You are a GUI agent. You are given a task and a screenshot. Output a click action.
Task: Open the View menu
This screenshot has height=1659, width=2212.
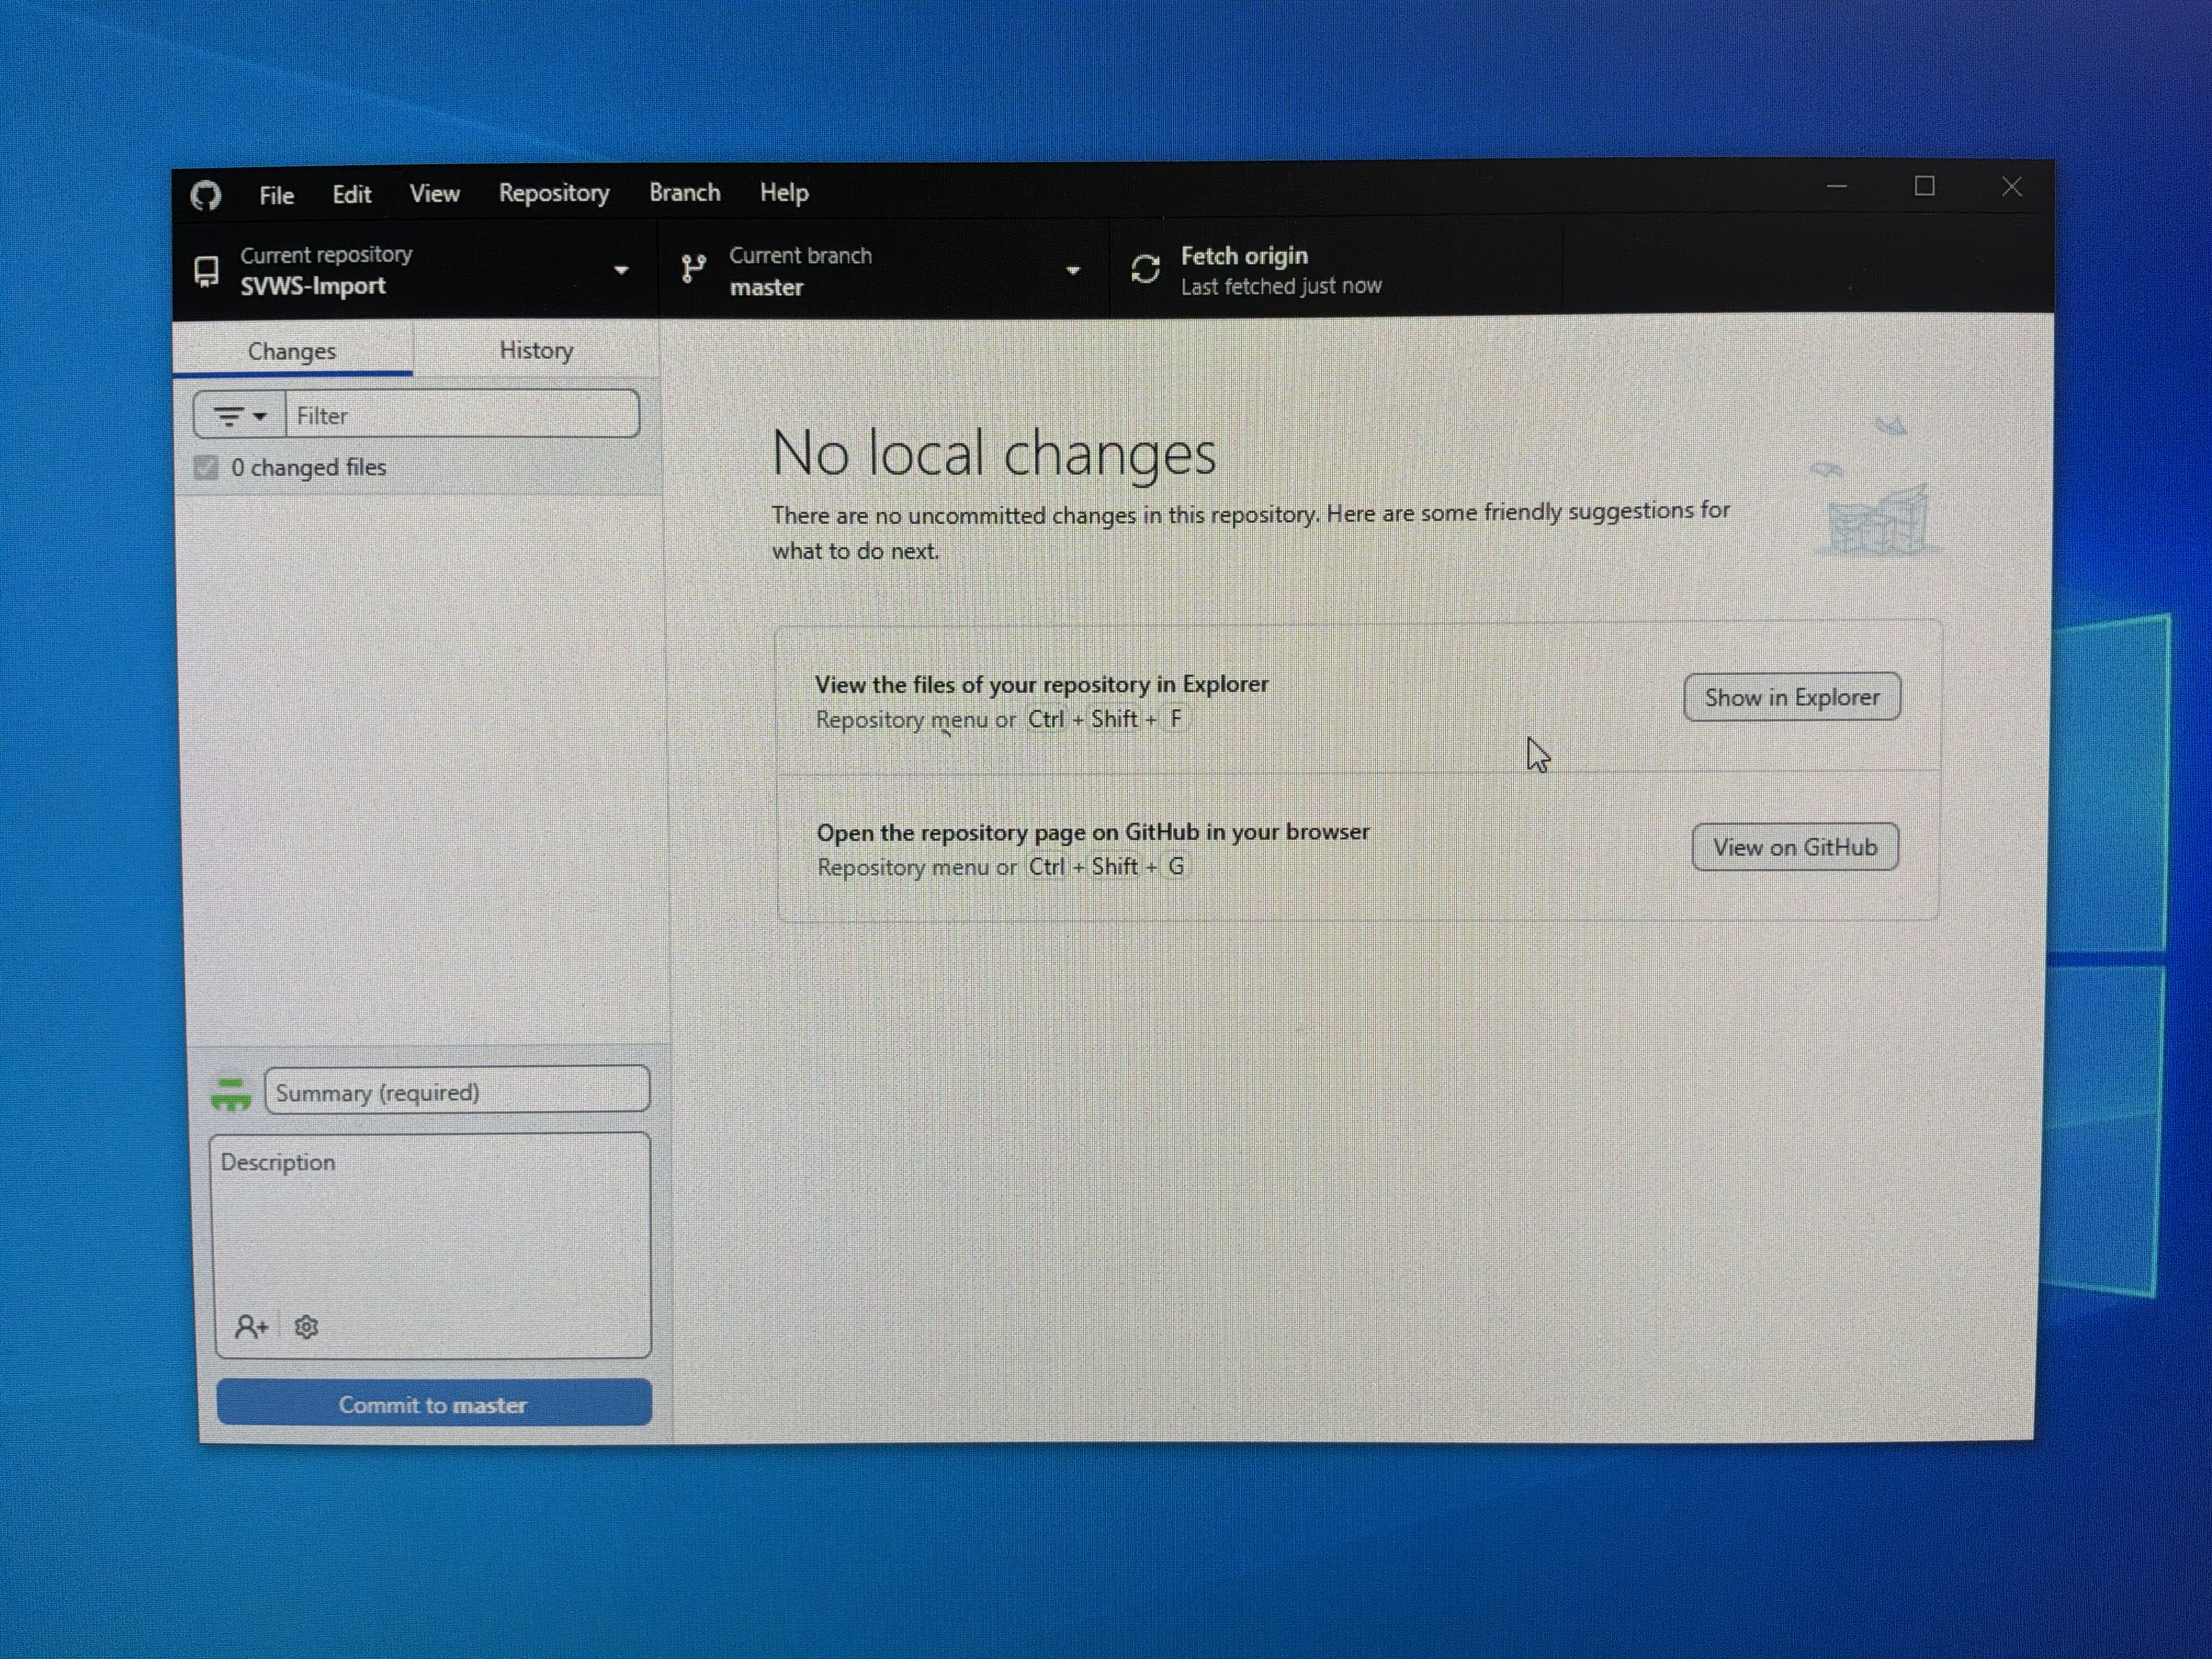click(434, 193)
